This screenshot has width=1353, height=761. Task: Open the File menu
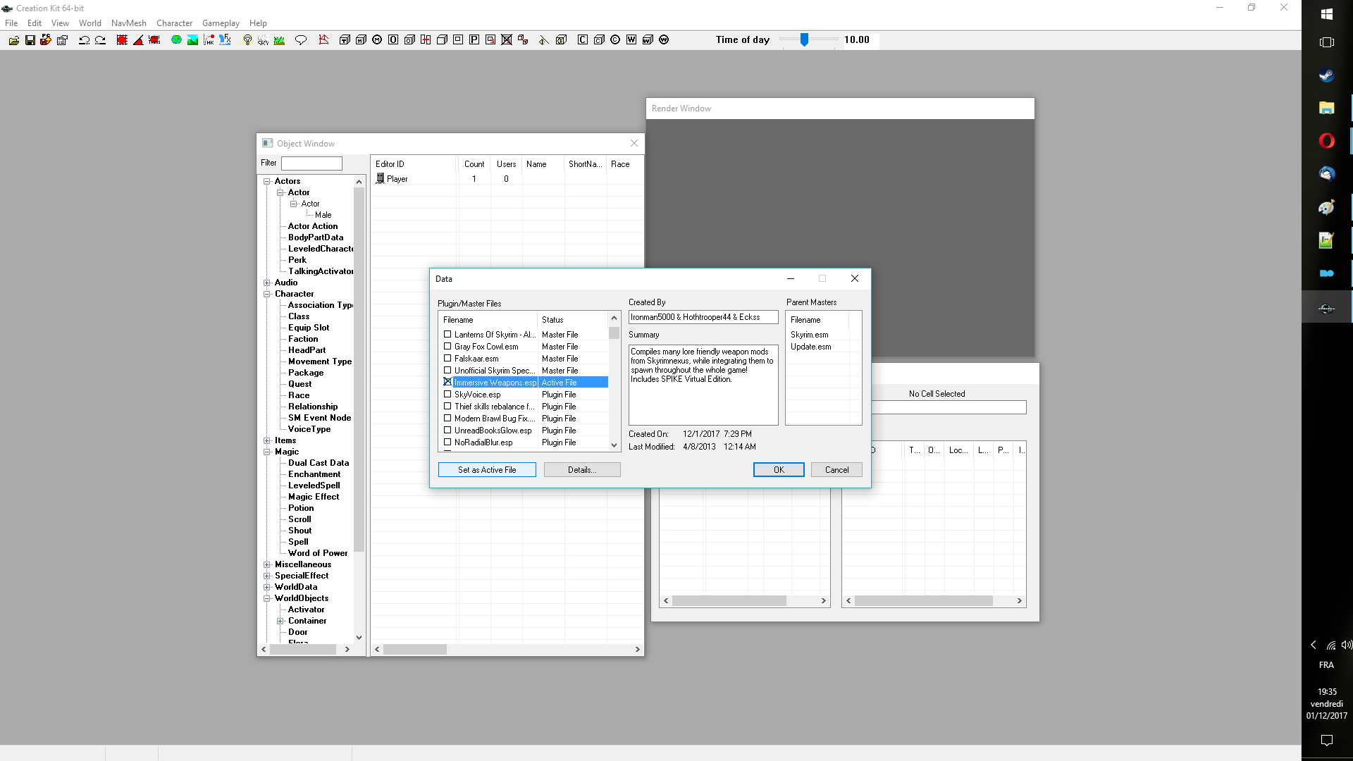(x=11, y=23)
